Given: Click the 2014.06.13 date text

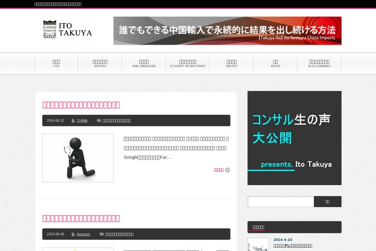Looking at the screenshot, I should point(55,120).
